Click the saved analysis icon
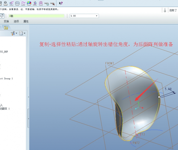The image size is (178, 150). coord(46,3)
